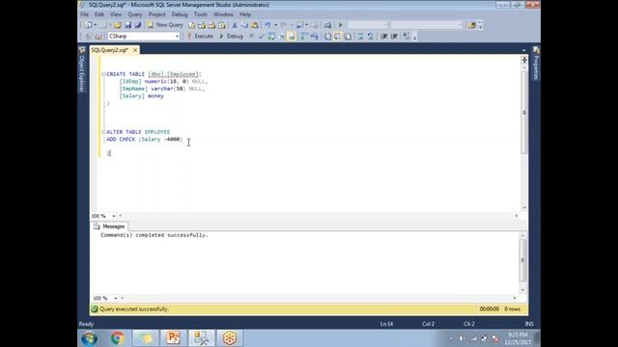Open the Windows Start menu
This screenshot has height=347, width=618.
[x=89, y=338]
